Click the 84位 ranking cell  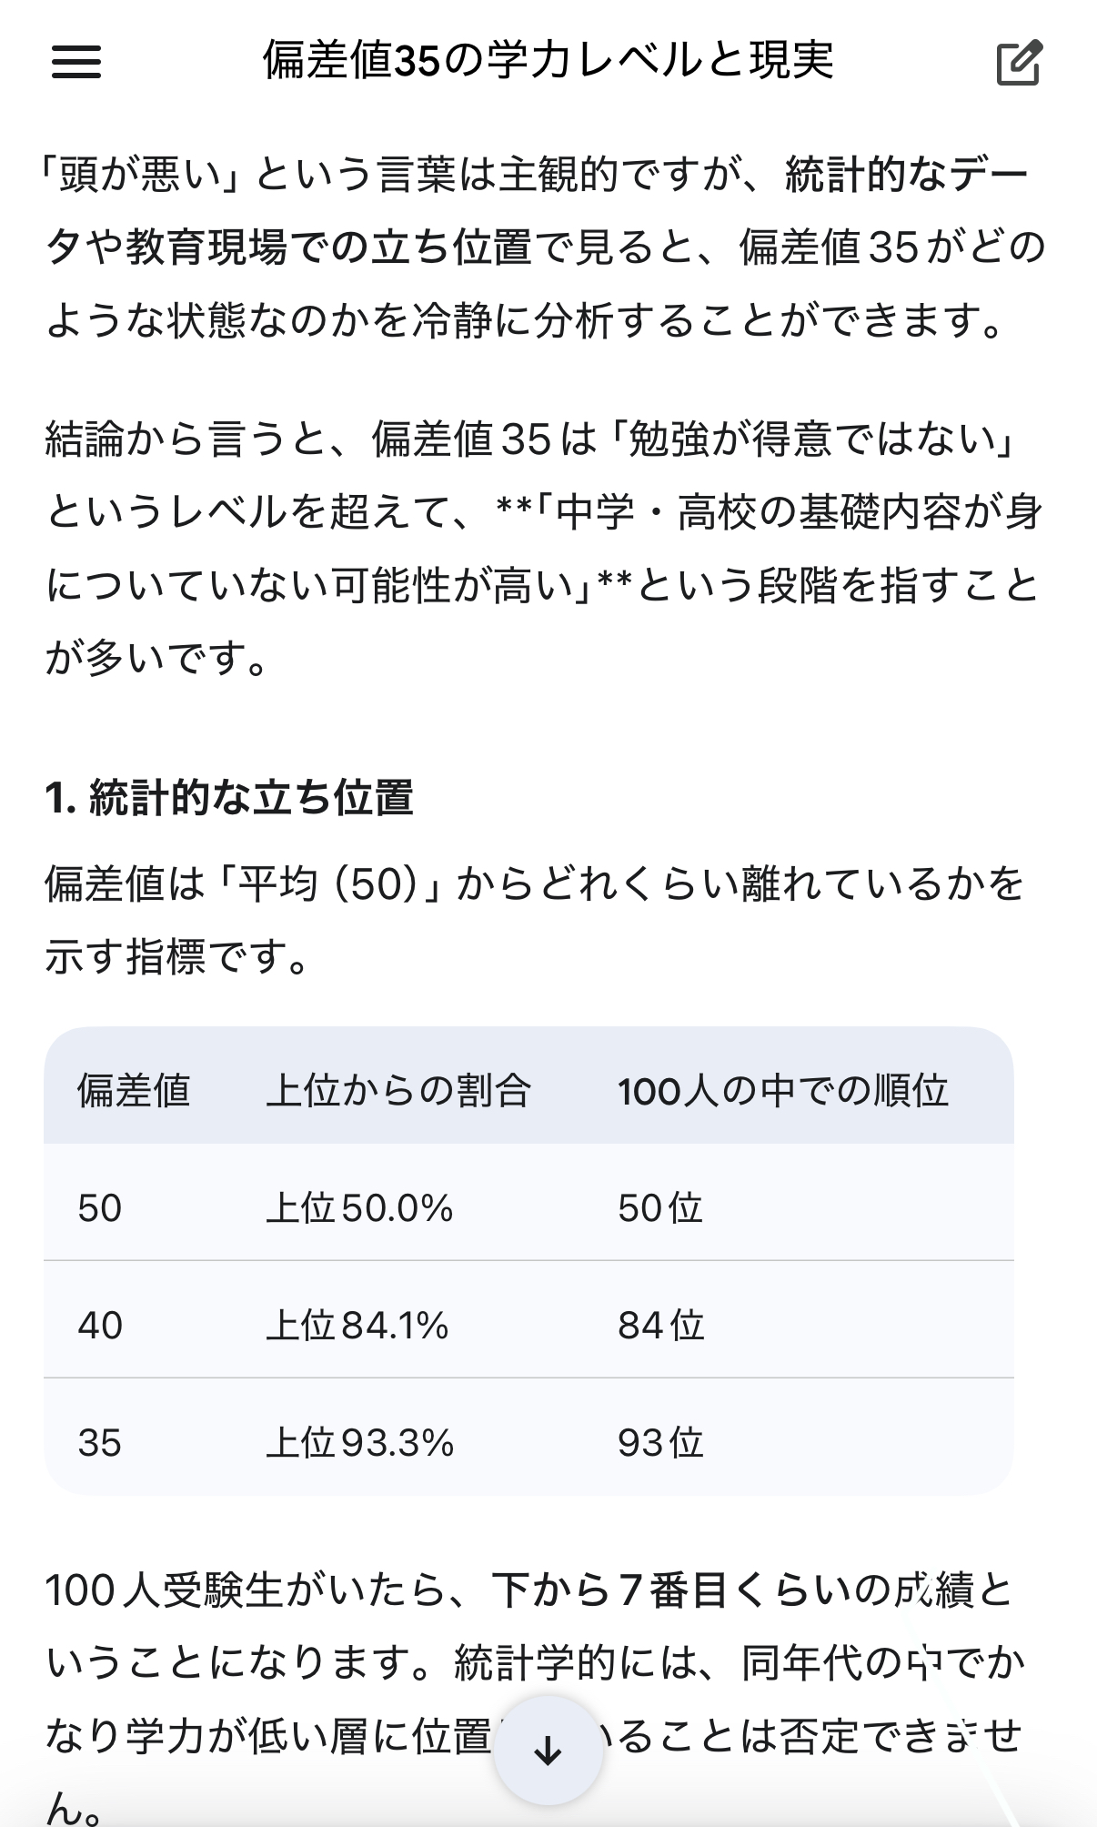pos(661,1326)
